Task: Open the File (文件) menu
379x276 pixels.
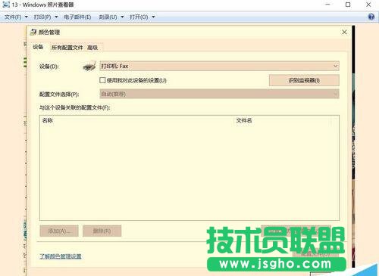Action: click(x=16, y=17)
